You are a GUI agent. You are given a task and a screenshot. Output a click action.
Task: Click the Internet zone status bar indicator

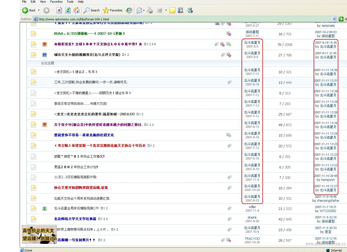[x=334, y=250]
